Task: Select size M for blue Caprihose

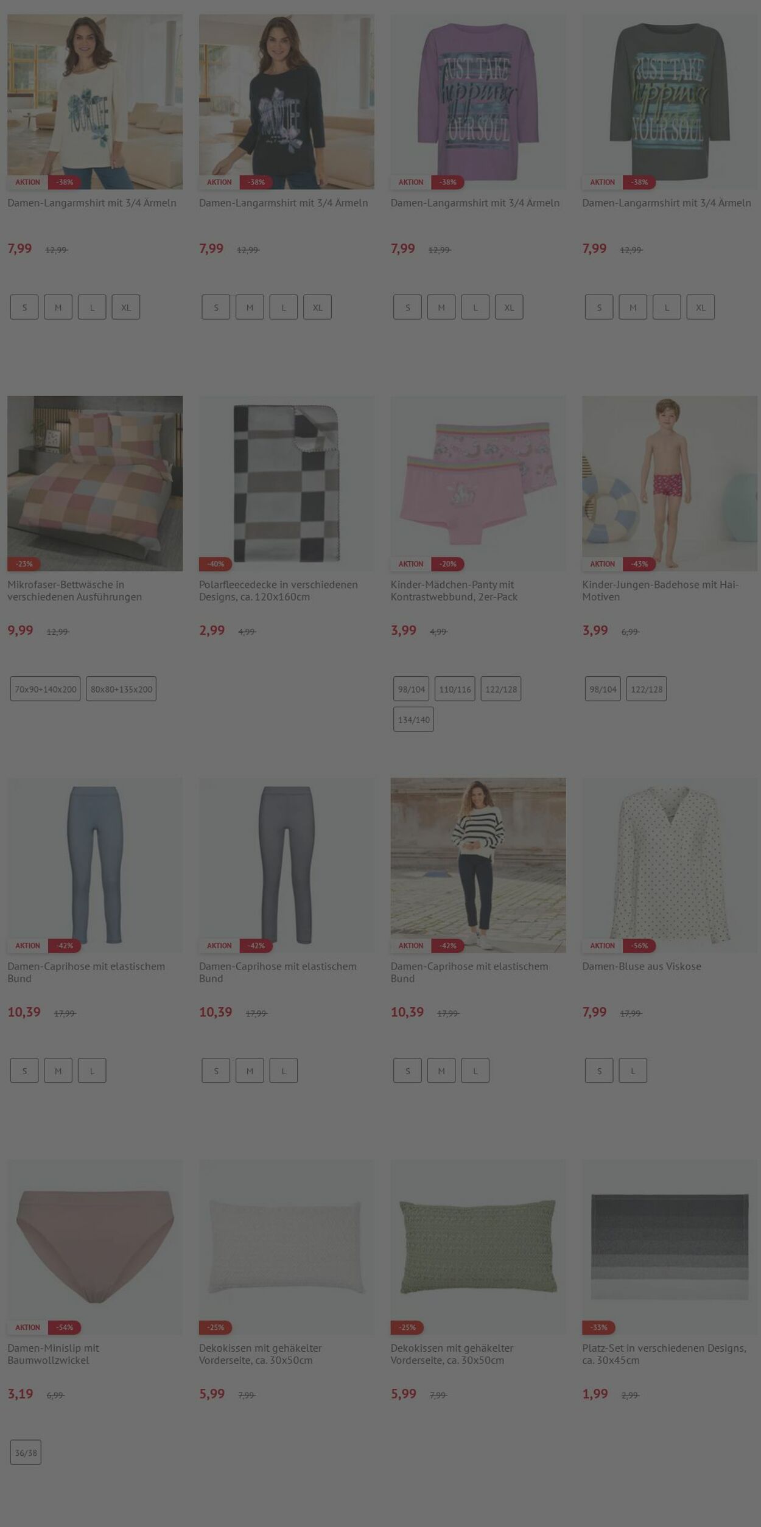Action: (x=58, y=1071)
